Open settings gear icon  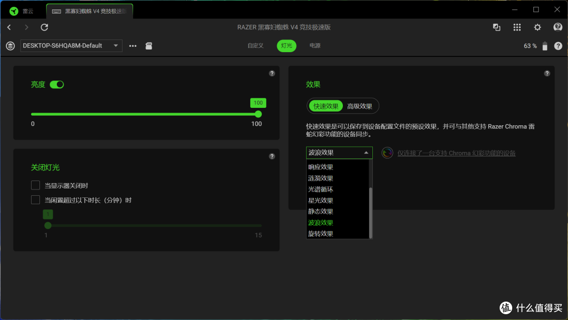click(x=537, y=27)
